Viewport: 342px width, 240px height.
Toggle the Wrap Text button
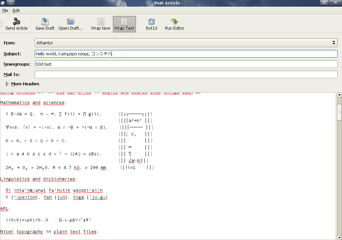[x=124, y=24]
